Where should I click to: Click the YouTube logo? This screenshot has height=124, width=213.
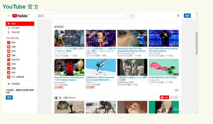pos(20,16)
